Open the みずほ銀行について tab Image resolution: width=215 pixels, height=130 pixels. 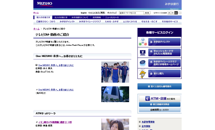click(x=80, y=17)
